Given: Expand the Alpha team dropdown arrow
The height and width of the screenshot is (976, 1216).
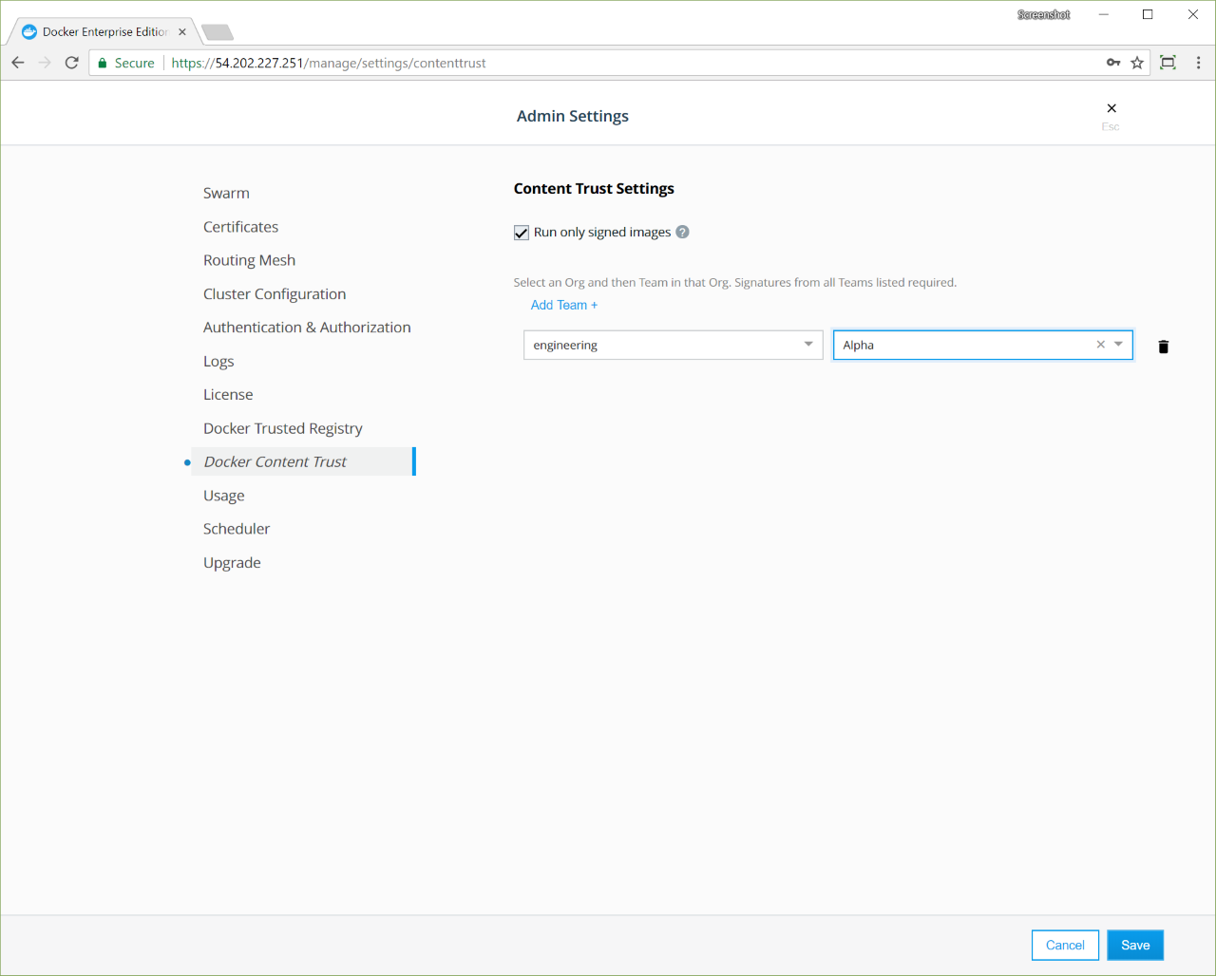Looking at the screenshot, I should (1119, 345).
